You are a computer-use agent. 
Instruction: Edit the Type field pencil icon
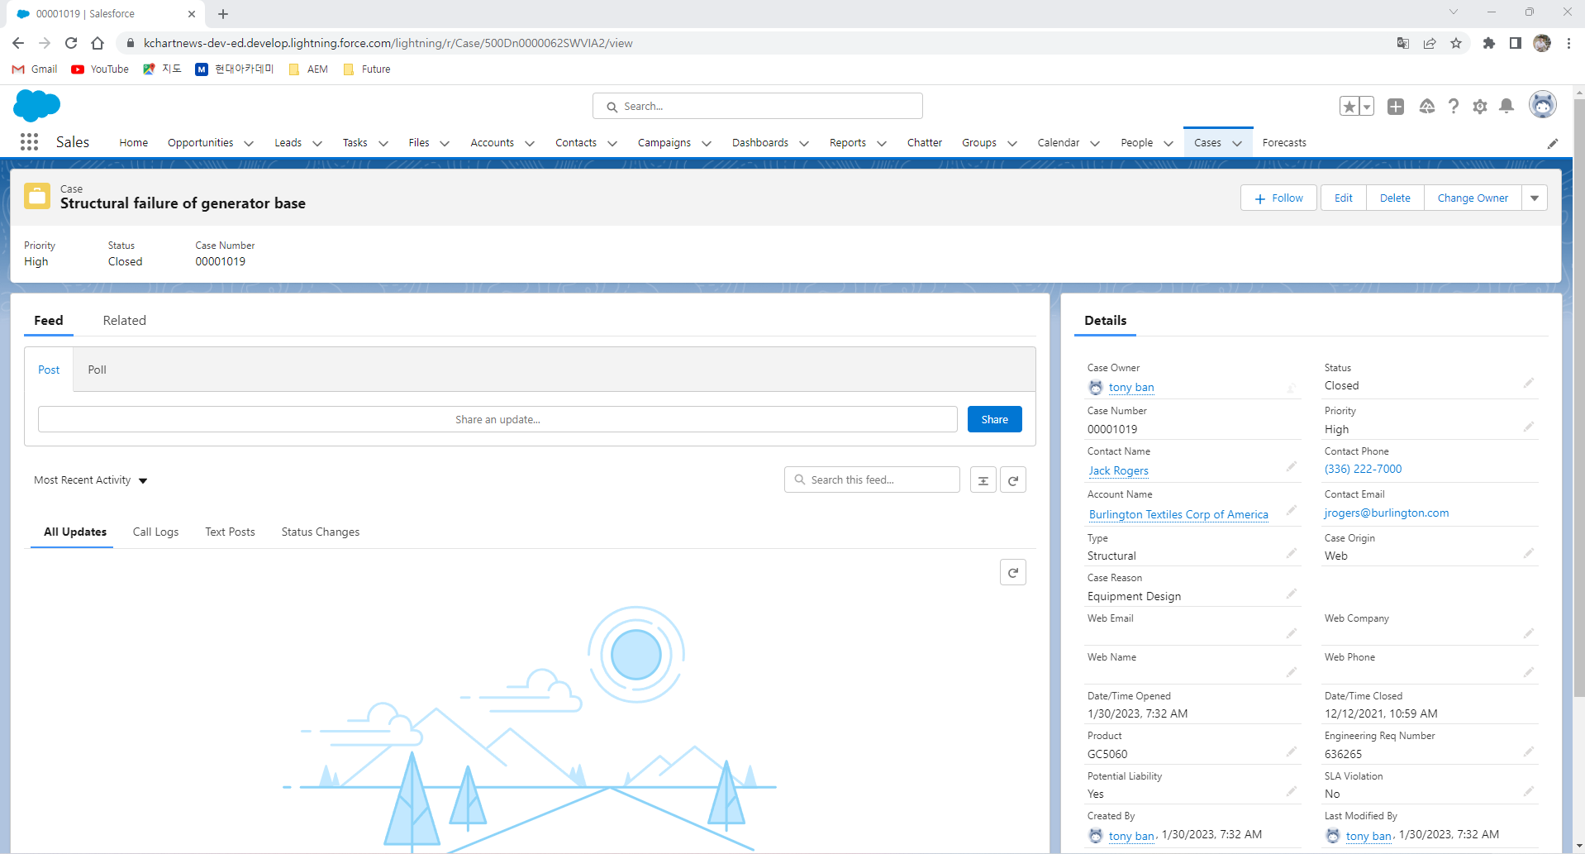coord(1292,553)
